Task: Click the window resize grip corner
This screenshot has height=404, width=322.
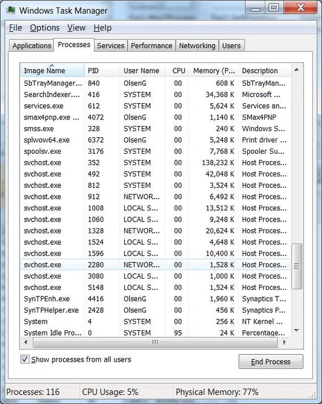Action: coord(312,394)
